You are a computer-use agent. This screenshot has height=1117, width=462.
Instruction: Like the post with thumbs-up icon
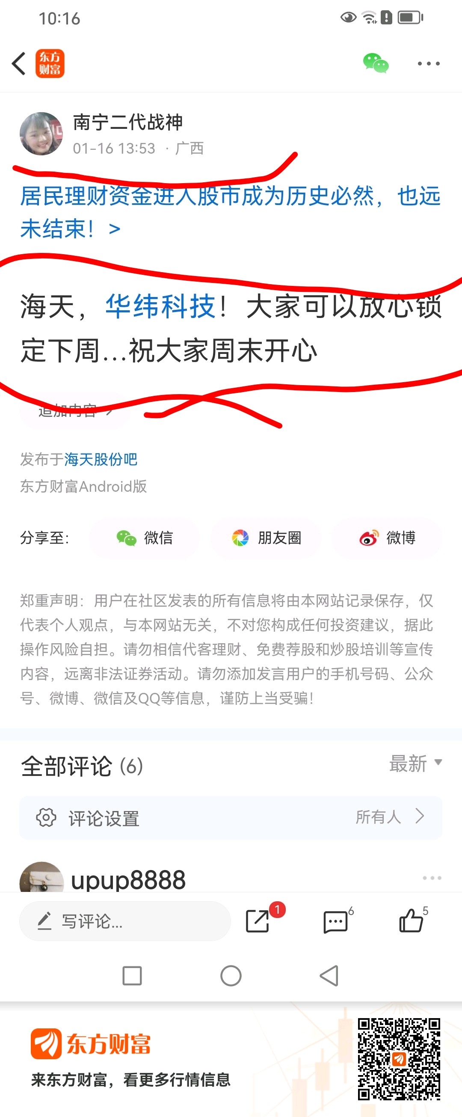click(411, 920)
